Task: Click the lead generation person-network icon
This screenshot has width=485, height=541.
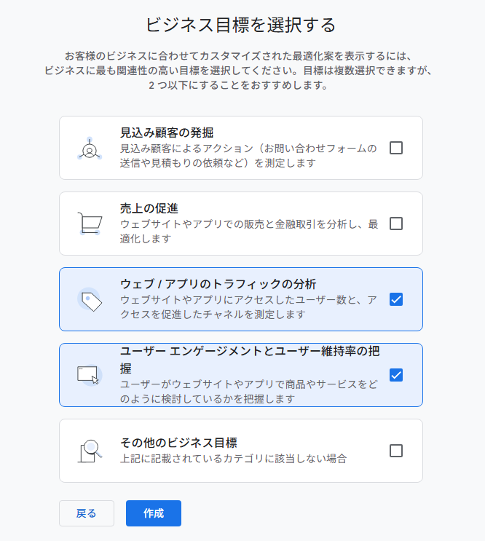Action: [x=90, y=149]
